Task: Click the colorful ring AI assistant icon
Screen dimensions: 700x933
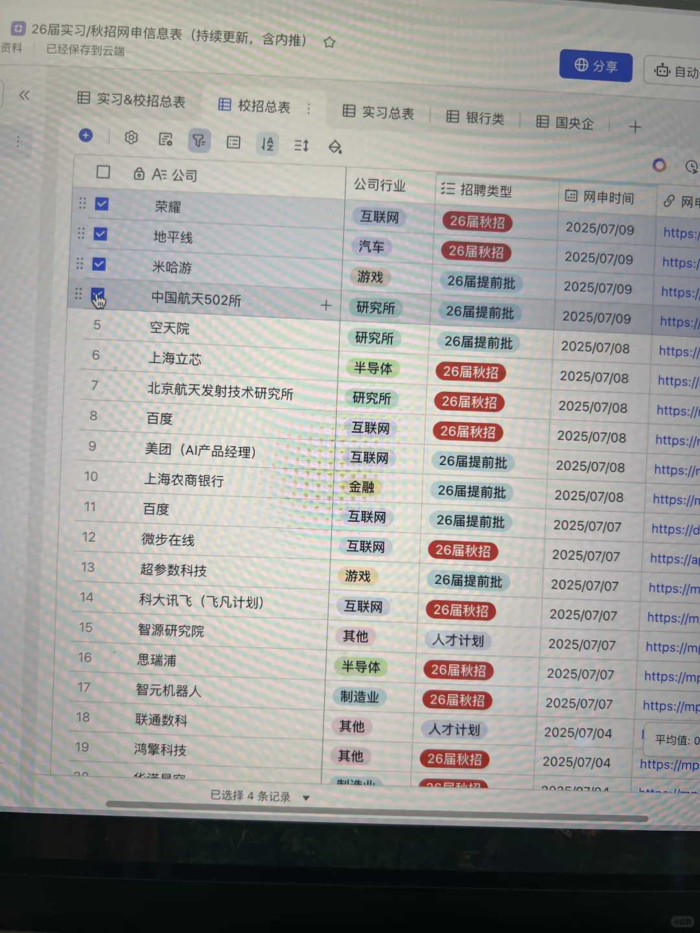Action: pyautogui.click(x=659, y=165)
